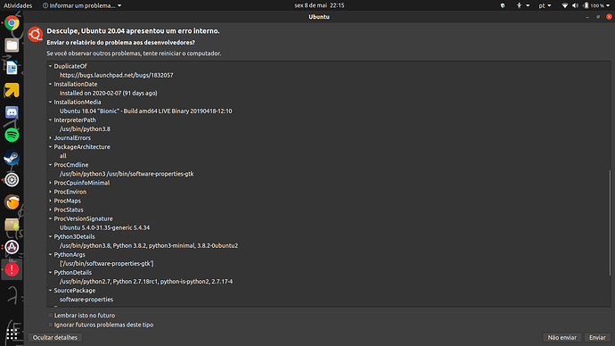This screenshot has height=346, width=615.
Task: Check 'Ignorar futuros problemas deste tipo'
Action: click(x=51, y=325)
